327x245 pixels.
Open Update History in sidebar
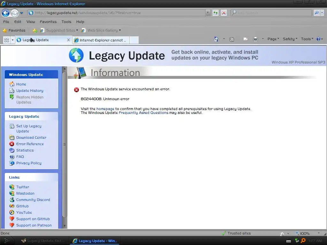tap(30, 91)
